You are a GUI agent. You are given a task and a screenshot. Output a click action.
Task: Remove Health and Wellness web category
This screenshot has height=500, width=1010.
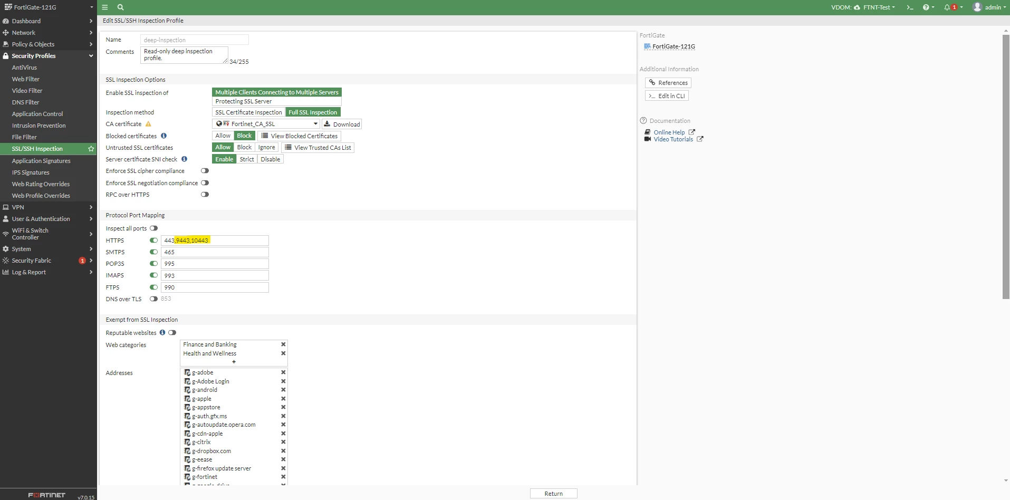pyautogui.click(x=283, y=353)
